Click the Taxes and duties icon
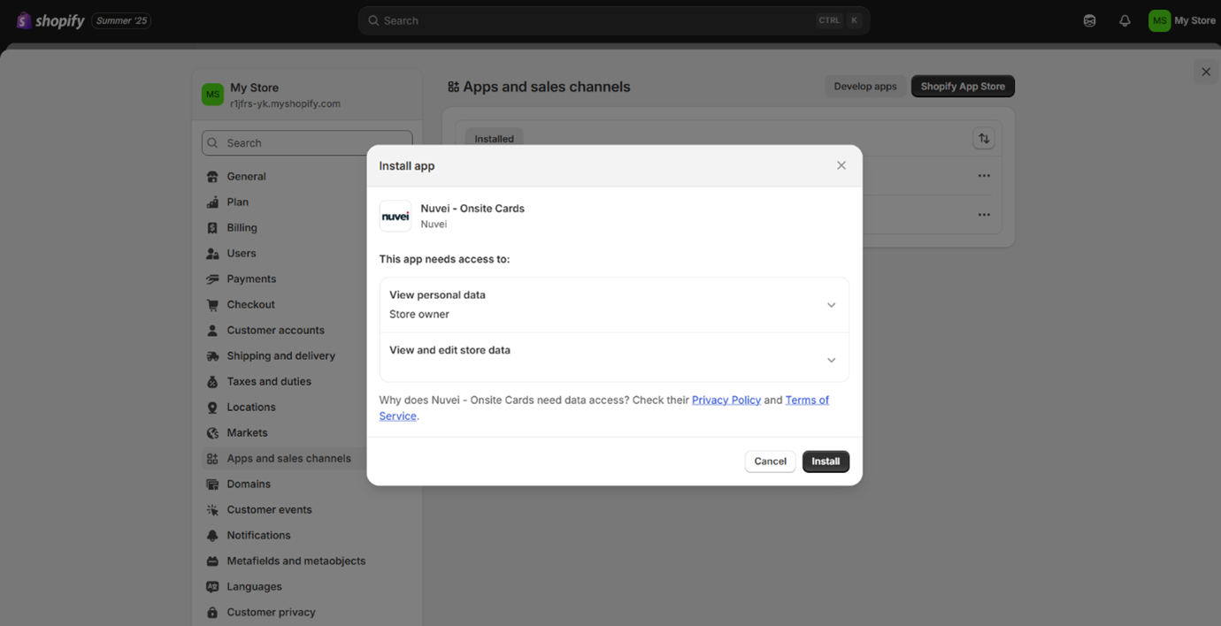This screenshot has width=1221, height=626. (212, 382)
